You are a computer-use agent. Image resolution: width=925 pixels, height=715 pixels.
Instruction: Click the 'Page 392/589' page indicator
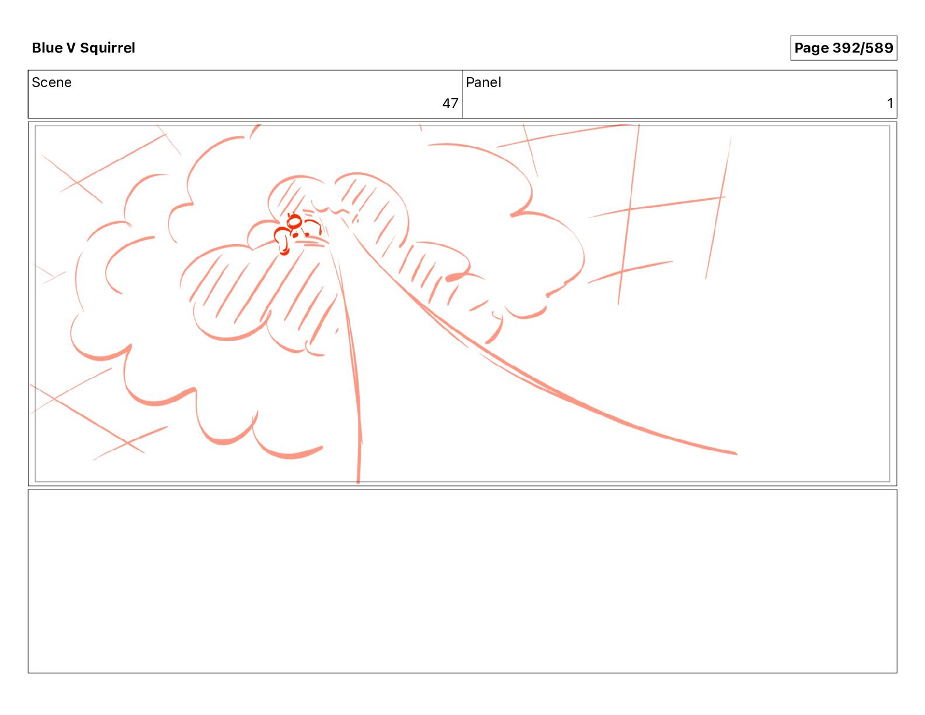click(843, 48)
